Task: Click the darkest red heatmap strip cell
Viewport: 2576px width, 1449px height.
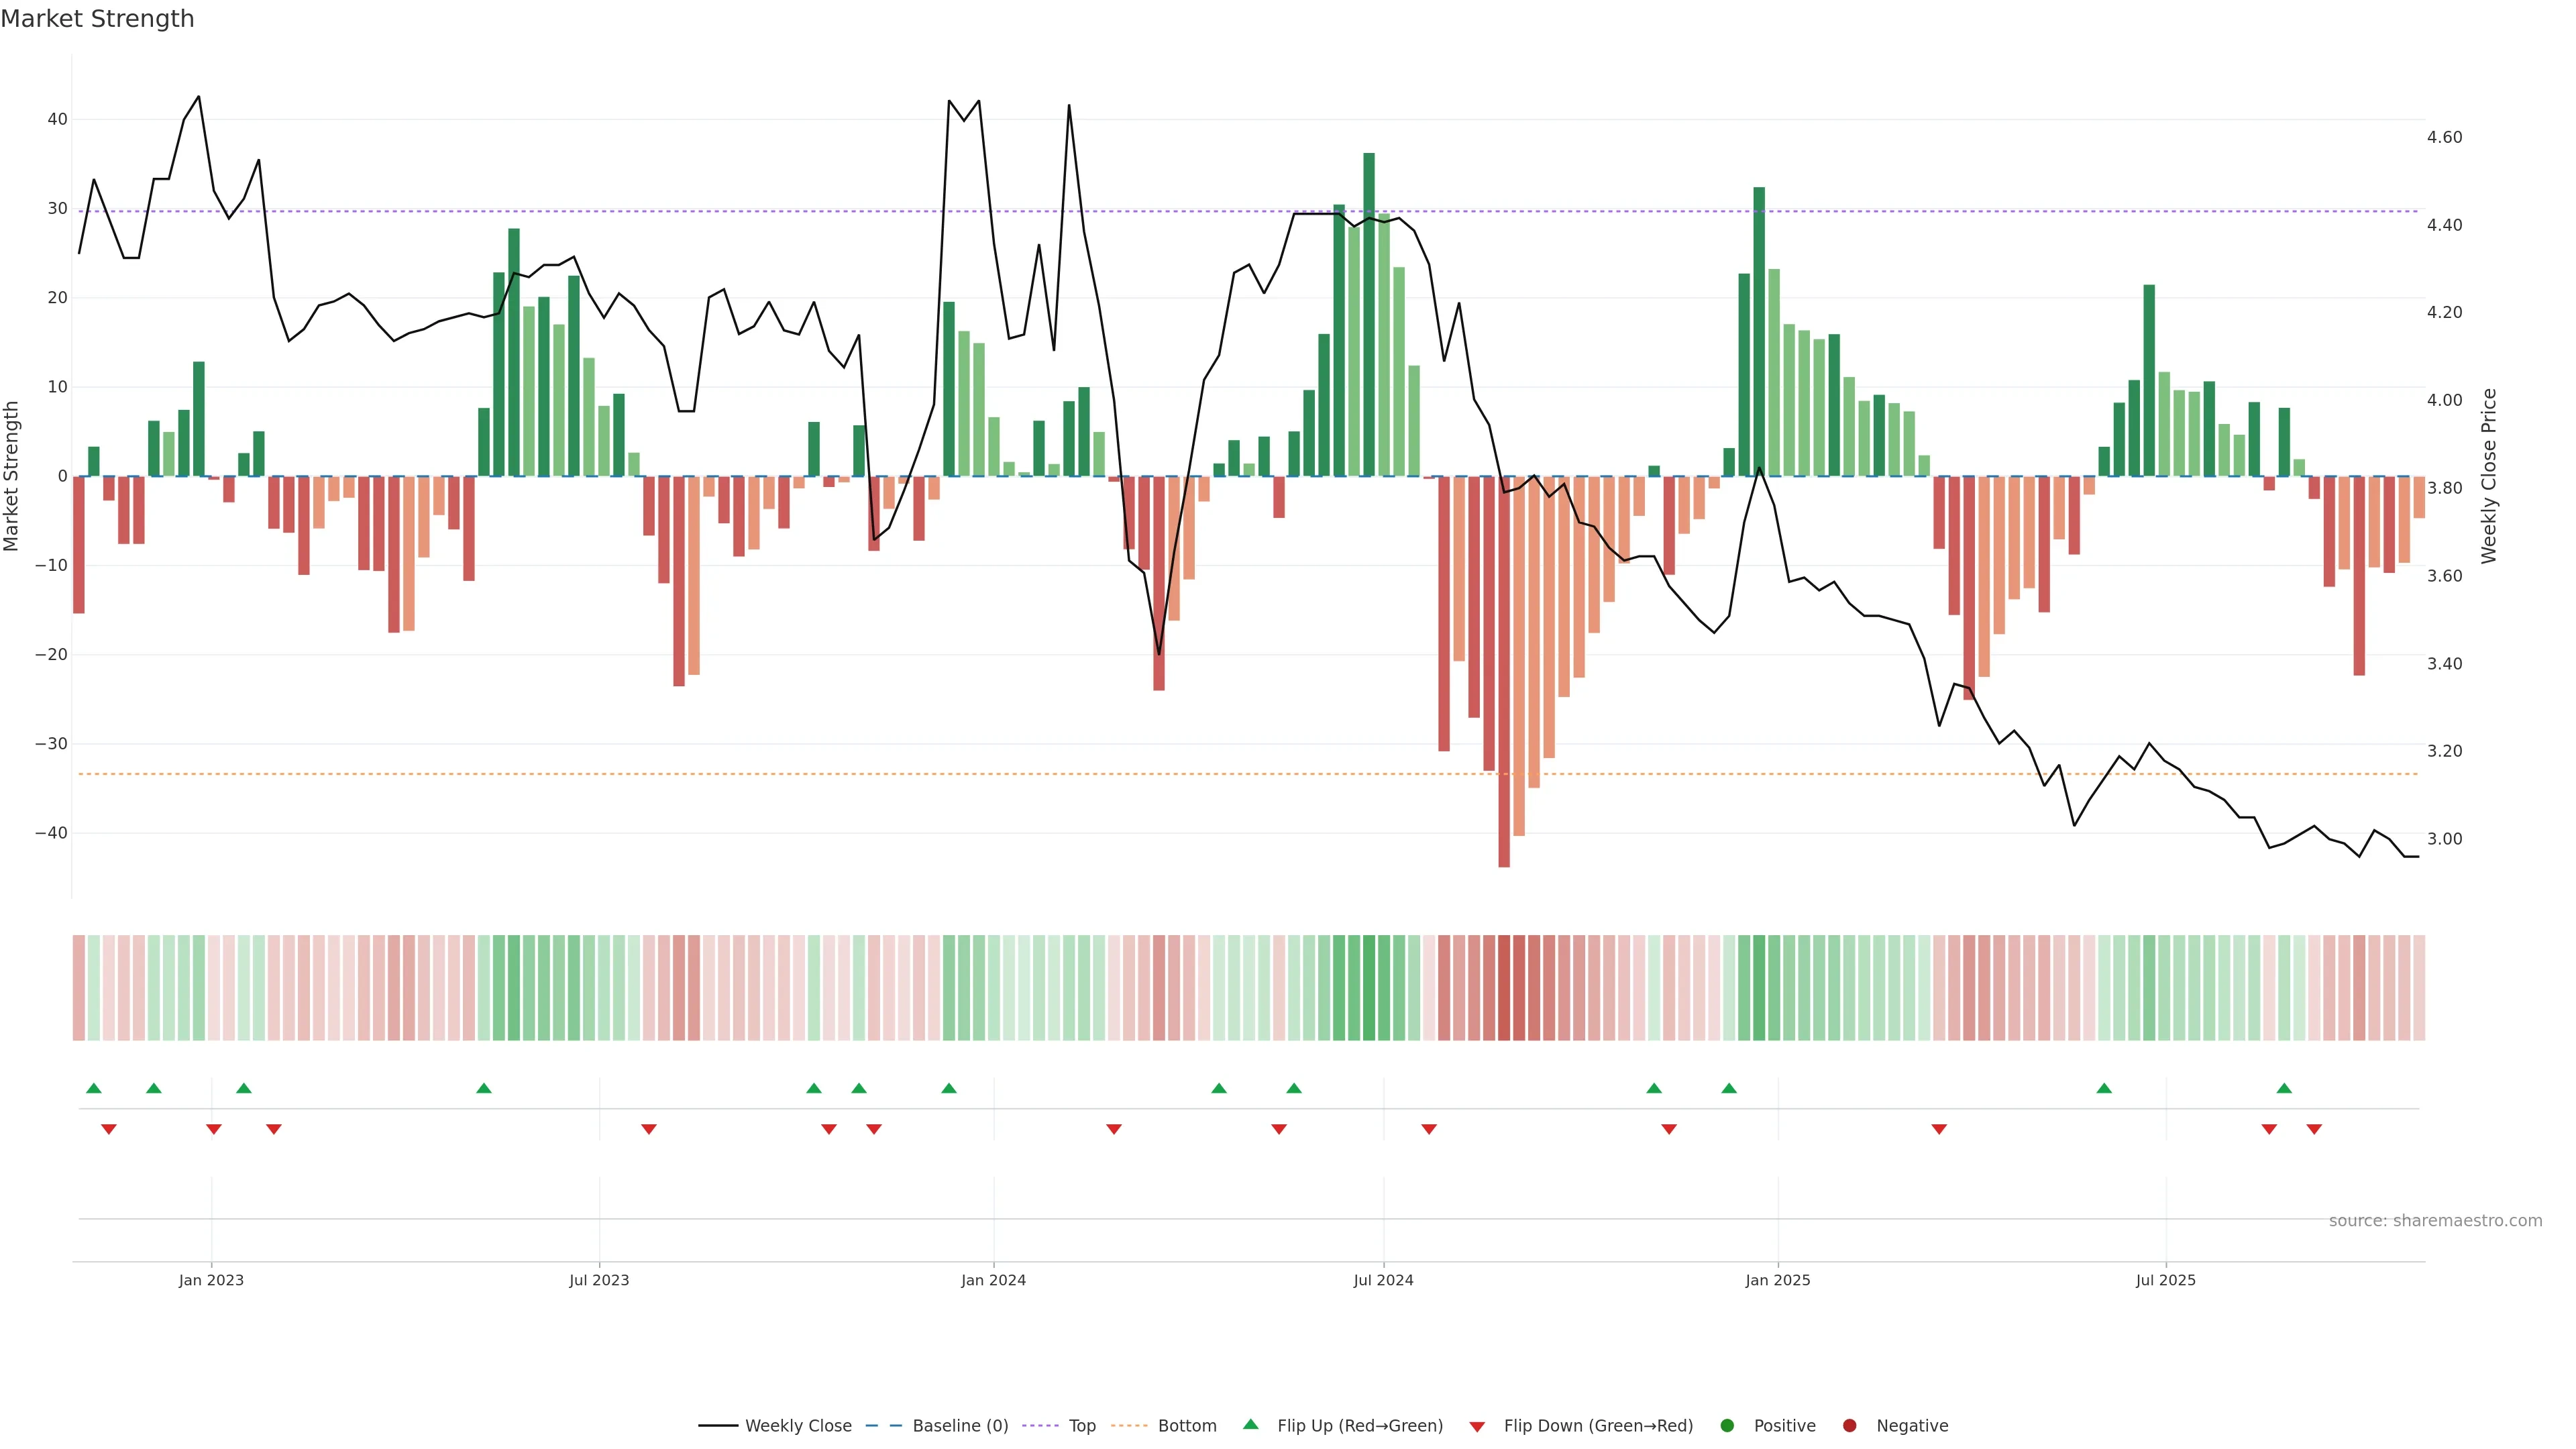Action: pyautogui.click(x=1504, y=988)
